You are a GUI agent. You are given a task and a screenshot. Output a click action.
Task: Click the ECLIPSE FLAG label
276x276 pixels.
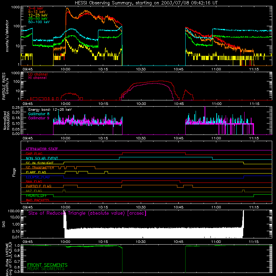[x=38, y=177]
